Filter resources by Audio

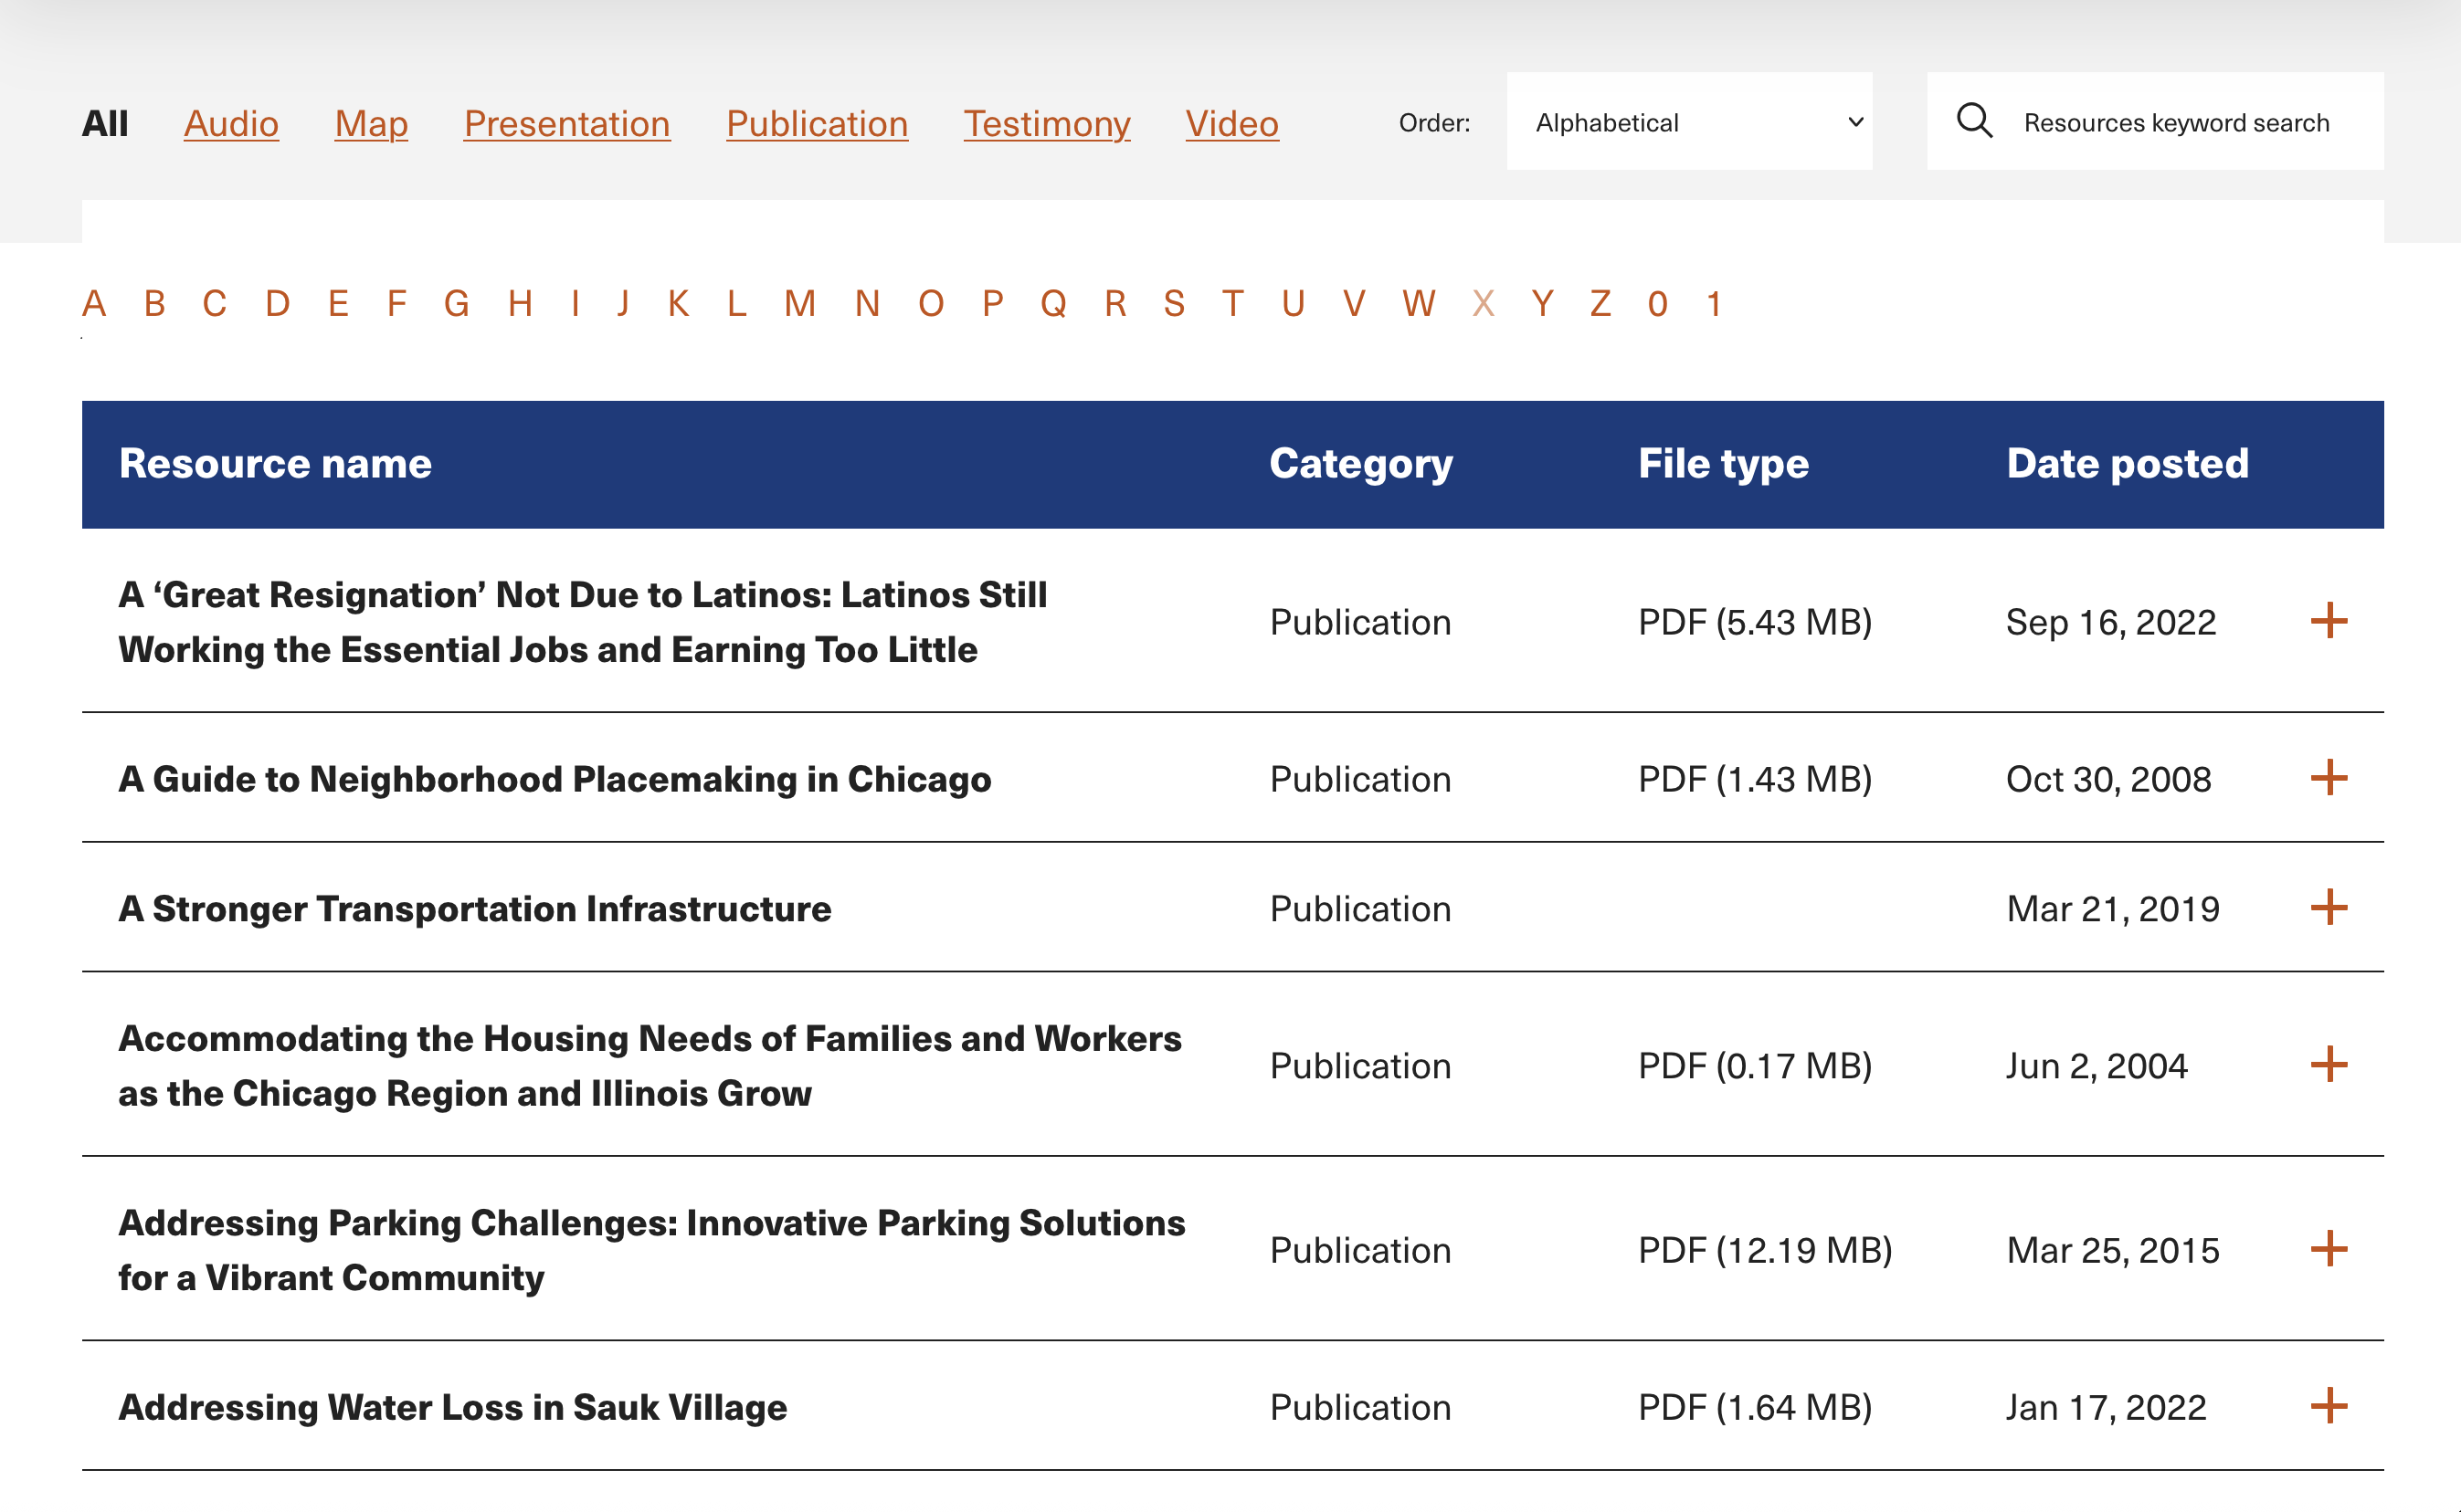231,123
